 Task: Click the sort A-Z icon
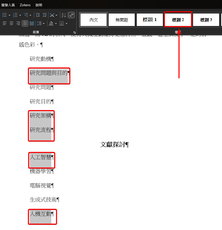click(64, 15)
